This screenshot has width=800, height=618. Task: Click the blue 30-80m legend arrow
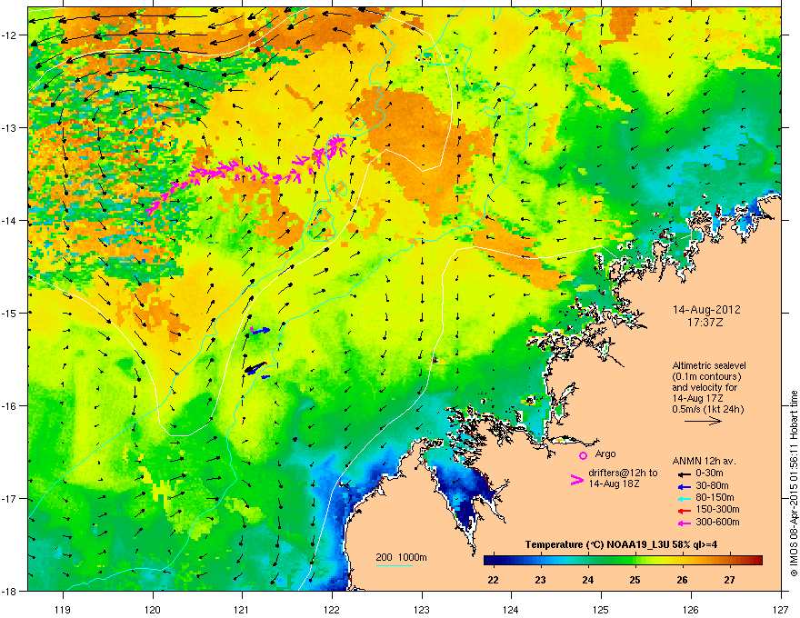[x=685, y=487]
